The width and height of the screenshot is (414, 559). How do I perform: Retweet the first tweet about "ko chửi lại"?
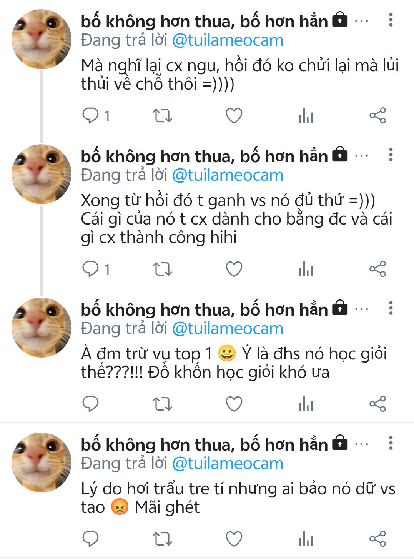[x=162, y=116]
